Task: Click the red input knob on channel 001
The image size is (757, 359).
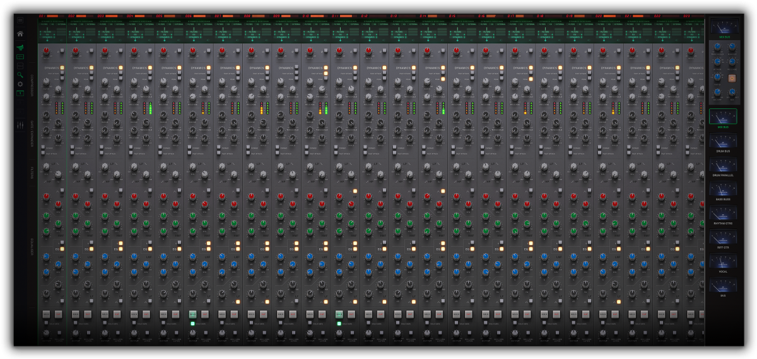Action: click(46, 51)
